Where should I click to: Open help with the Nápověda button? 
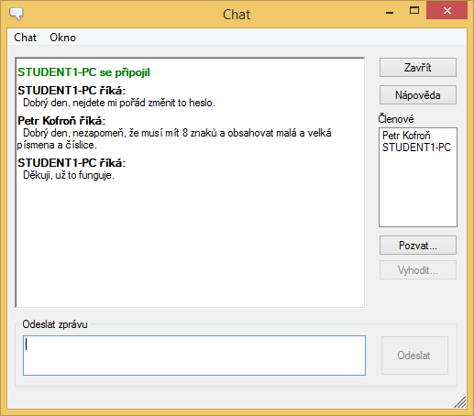[418, 95]
